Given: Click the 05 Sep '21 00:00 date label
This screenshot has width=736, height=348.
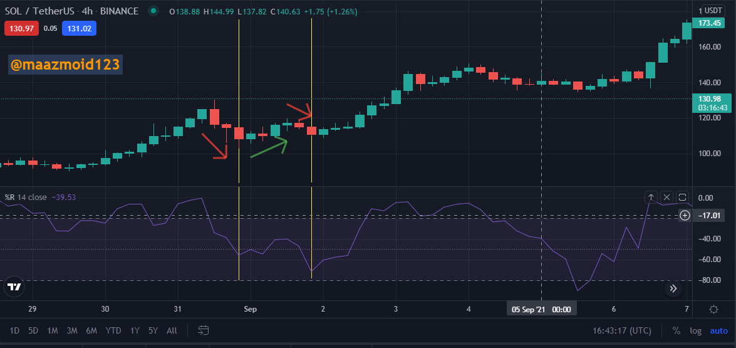Looking at the screenshot, I should 541,310.
